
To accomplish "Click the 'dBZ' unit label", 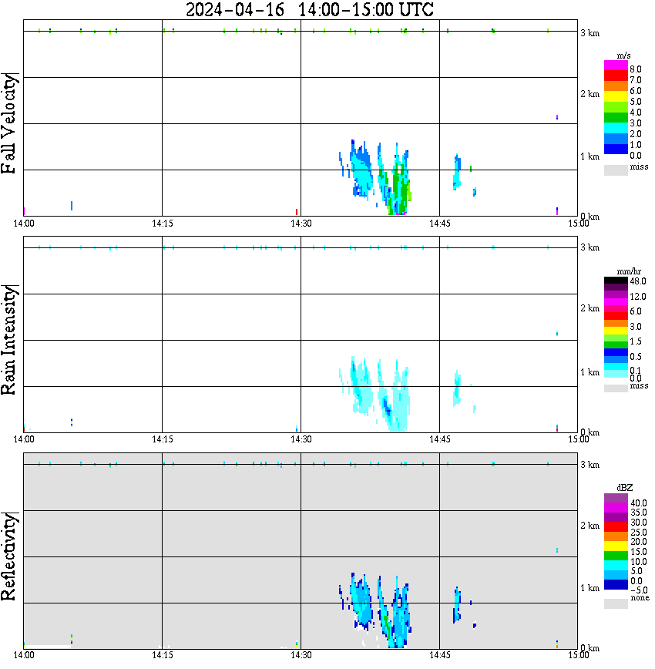I will click(624, 488).
